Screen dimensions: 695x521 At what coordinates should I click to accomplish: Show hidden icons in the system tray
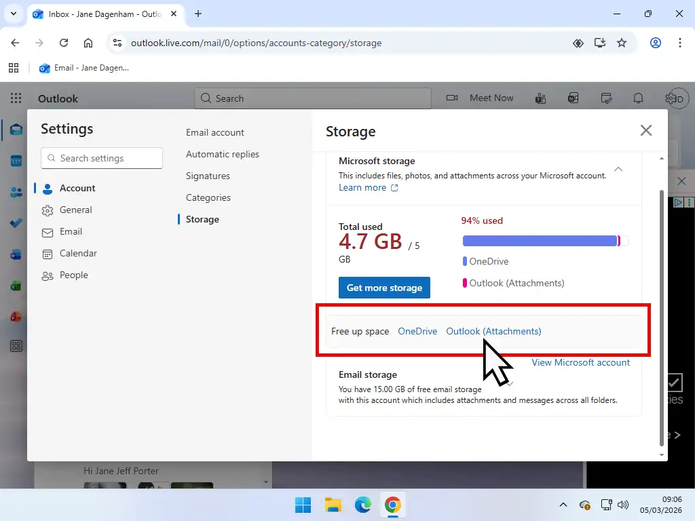coord(563,505)
